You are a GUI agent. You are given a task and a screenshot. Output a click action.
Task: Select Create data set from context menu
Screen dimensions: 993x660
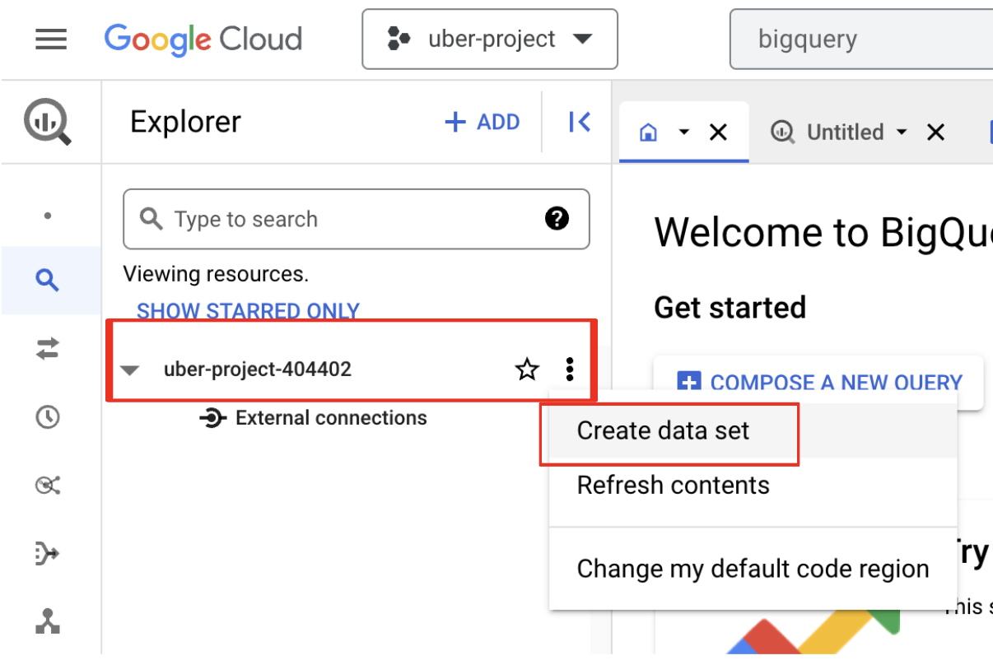tap(663, 430)
